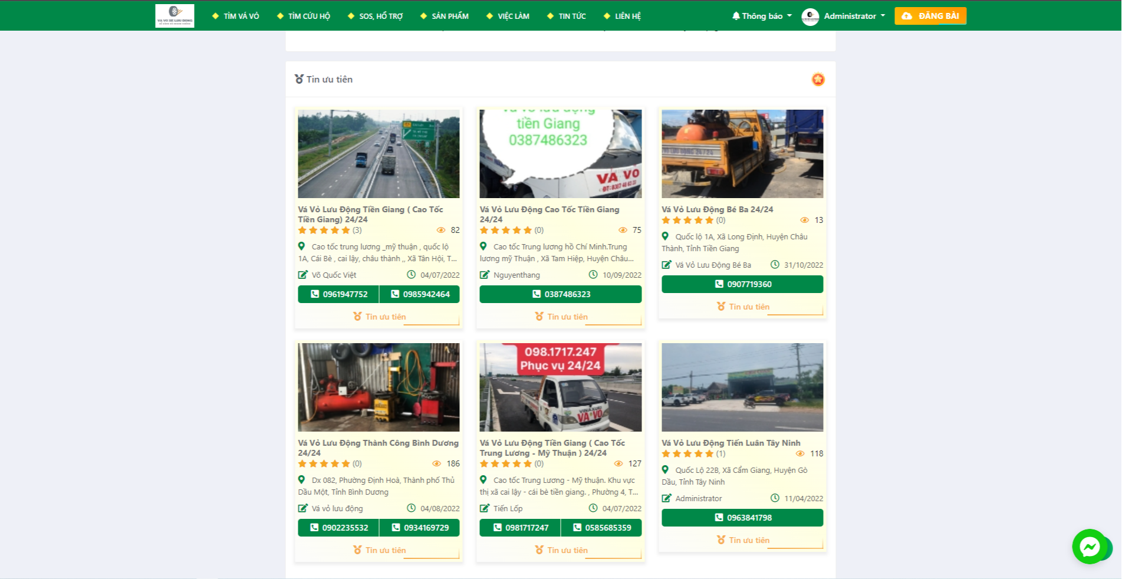The width and height of the screenshot is (1122, 579).
Task: Click the ĐĂNG BÀI button
Action: [x=930, y=16]
